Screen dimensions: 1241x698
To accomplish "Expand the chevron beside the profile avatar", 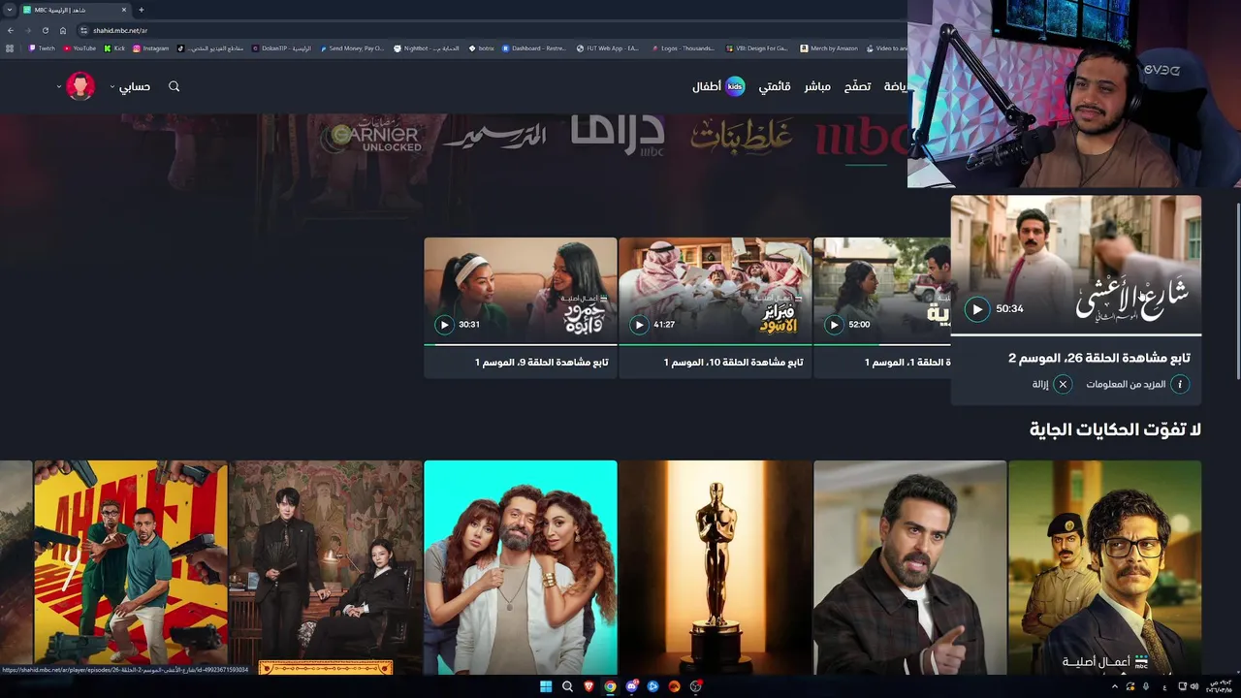I will click(x=59, y=86).
